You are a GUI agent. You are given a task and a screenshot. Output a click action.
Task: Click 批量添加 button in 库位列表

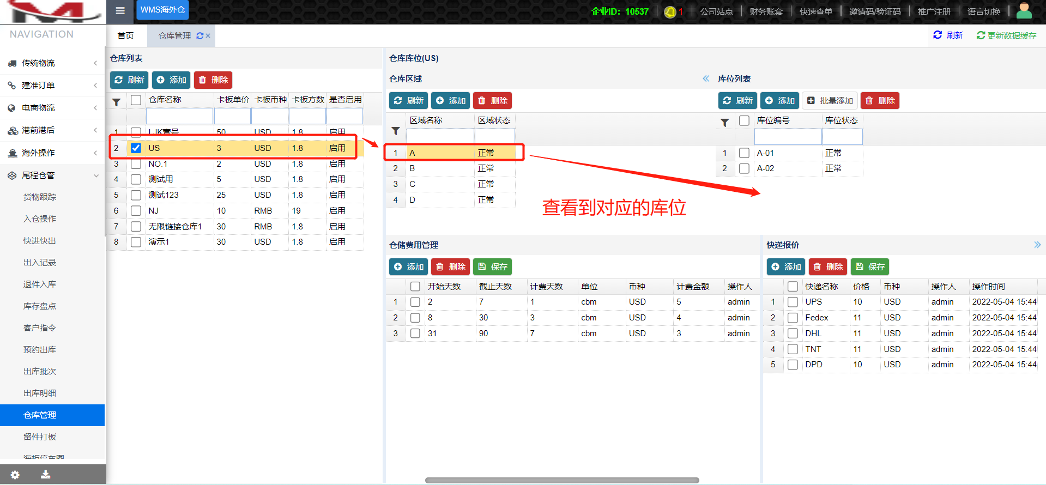point(830,101)
